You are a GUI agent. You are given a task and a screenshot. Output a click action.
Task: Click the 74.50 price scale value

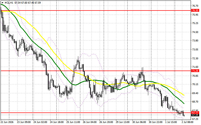(x=195, y=32)
